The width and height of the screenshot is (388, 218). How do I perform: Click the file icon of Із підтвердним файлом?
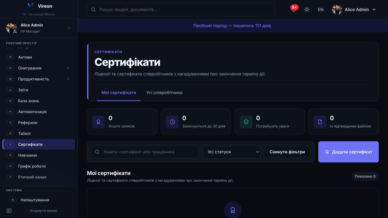point(320,122)
